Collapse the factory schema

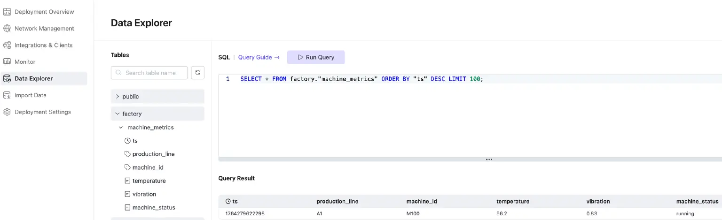point(118,114)
